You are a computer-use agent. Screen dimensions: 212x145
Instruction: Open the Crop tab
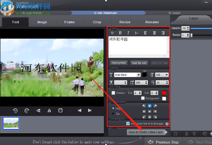97,22
